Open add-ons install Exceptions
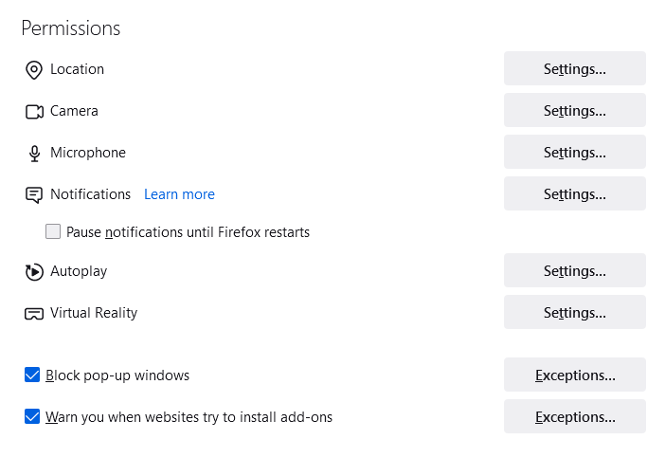 (574, 417)
